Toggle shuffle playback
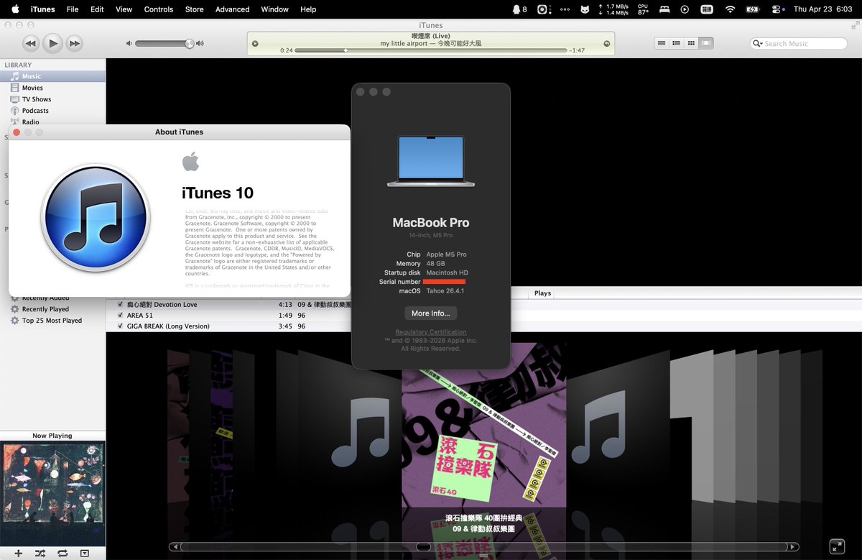The image size is (862, 560). [x=40, y=554]
